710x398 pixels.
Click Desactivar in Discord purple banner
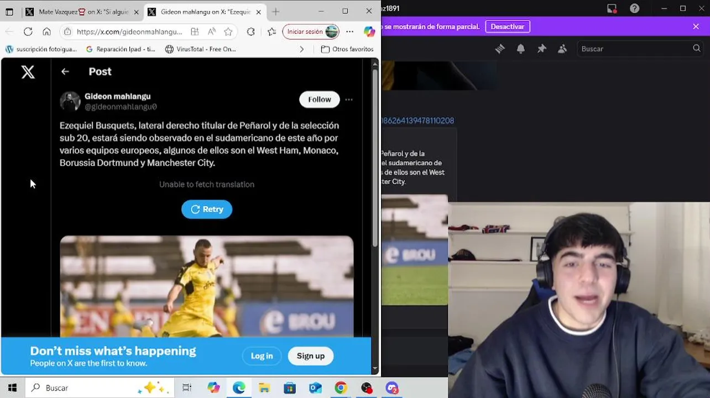(x=508, y=27)
